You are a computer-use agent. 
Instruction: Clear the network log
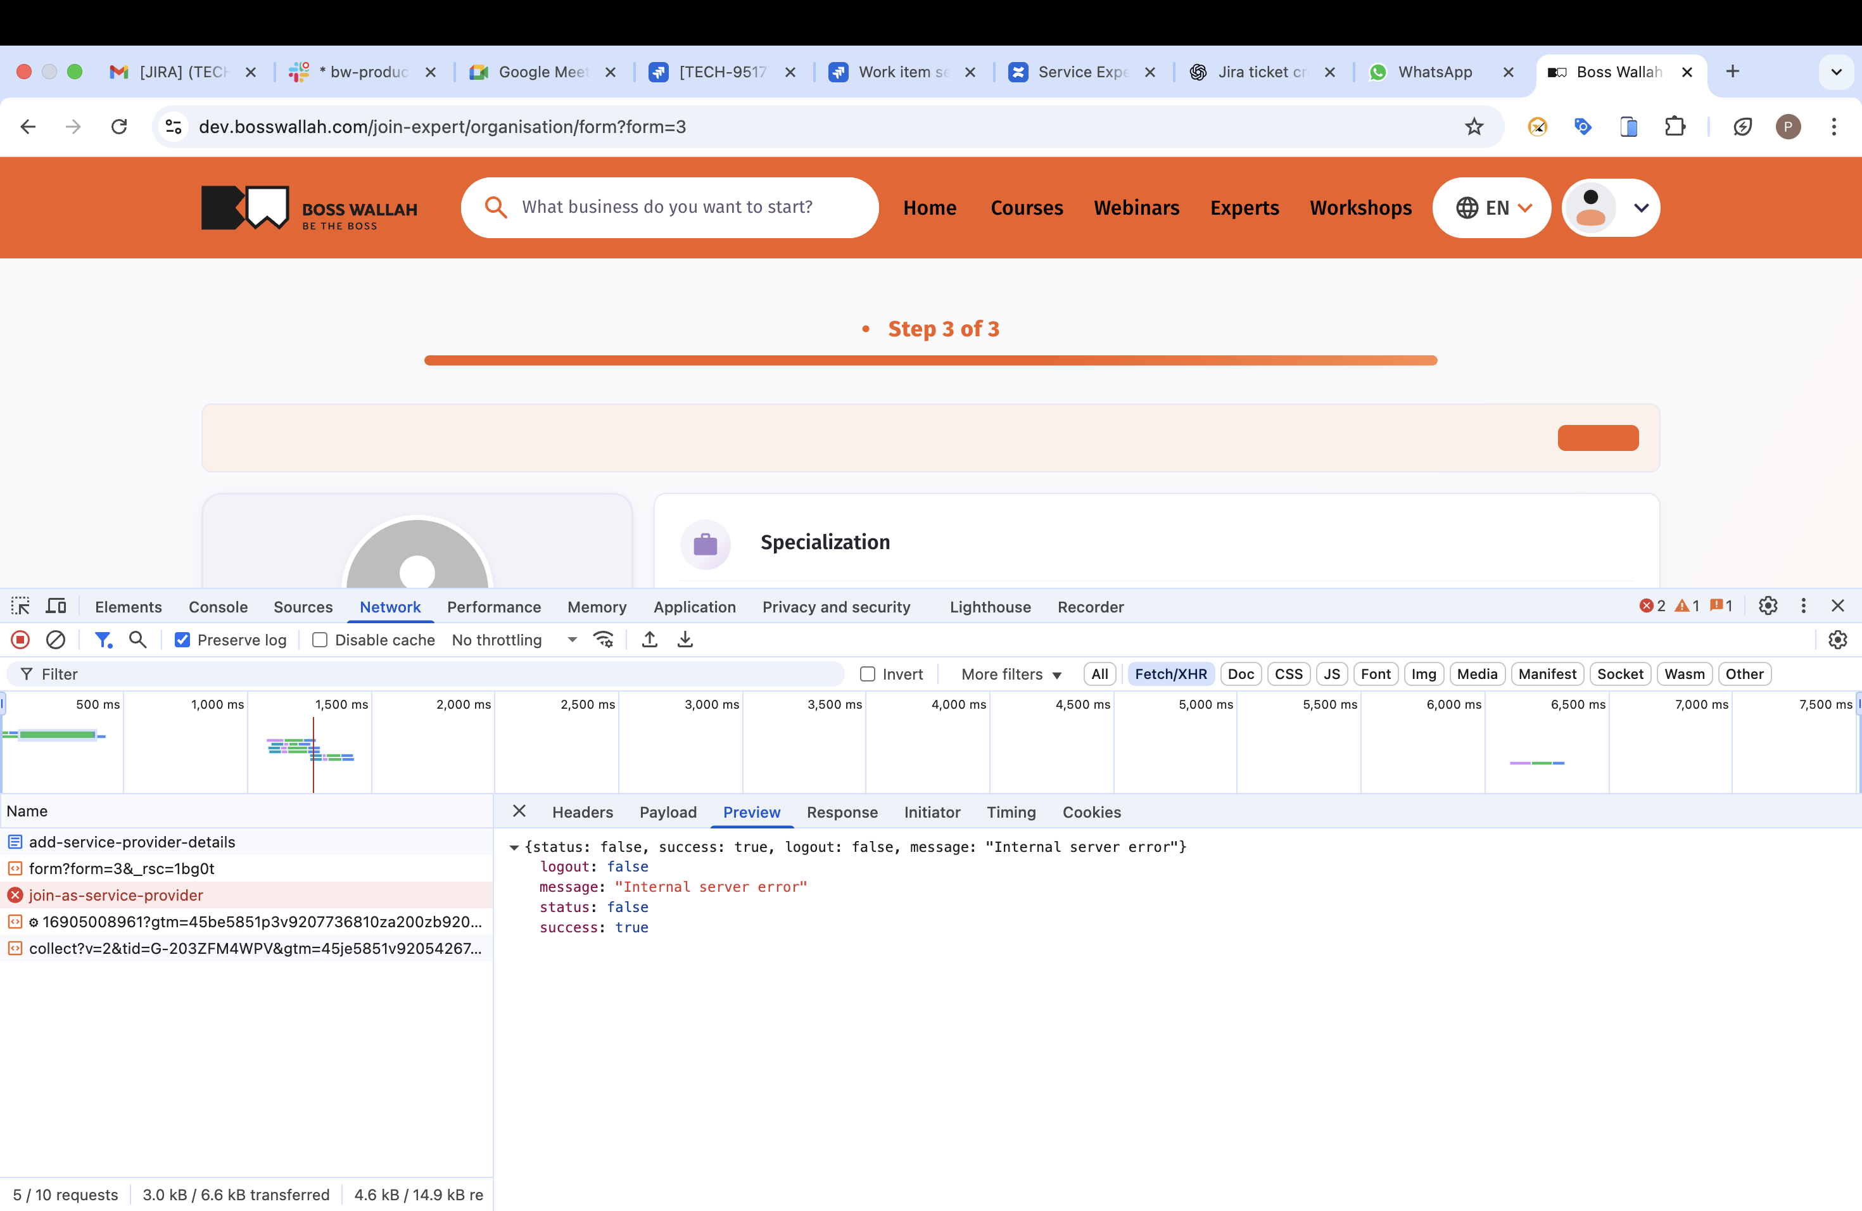56,640
